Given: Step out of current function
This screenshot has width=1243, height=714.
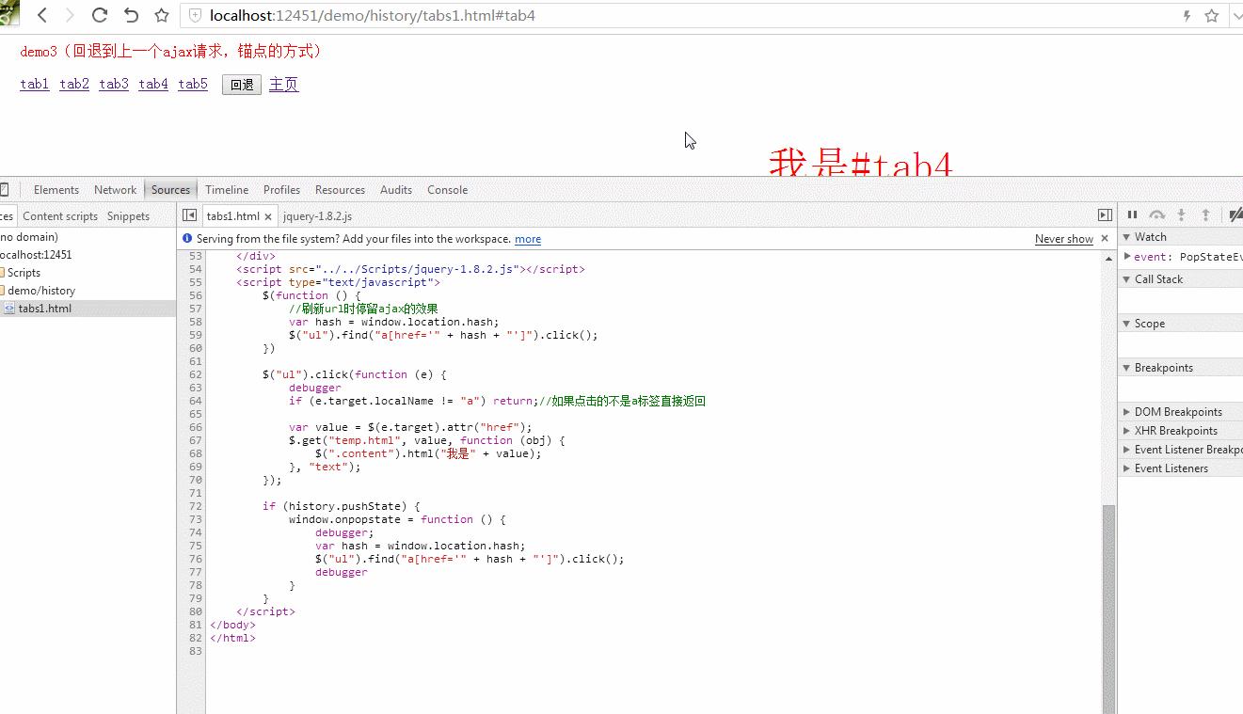Looking at the screenshot, I should click(1205, 215).
